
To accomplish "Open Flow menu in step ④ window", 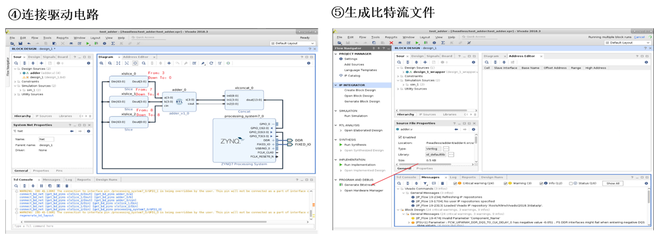I will [x=35, y=38].
